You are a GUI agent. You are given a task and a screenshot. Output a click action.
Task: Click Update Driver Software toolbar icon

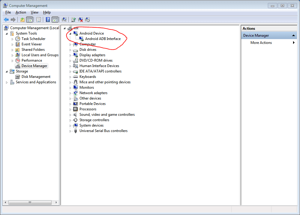pyautogui.click(x=73, y=20)
